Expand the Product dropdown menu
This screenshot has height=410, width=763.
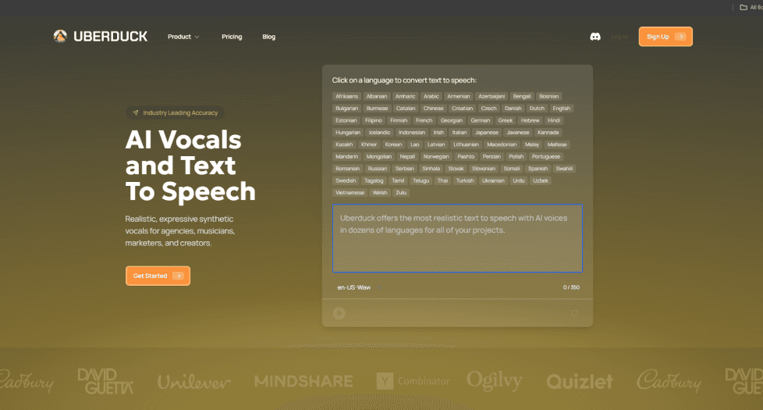tap(183, 37)
